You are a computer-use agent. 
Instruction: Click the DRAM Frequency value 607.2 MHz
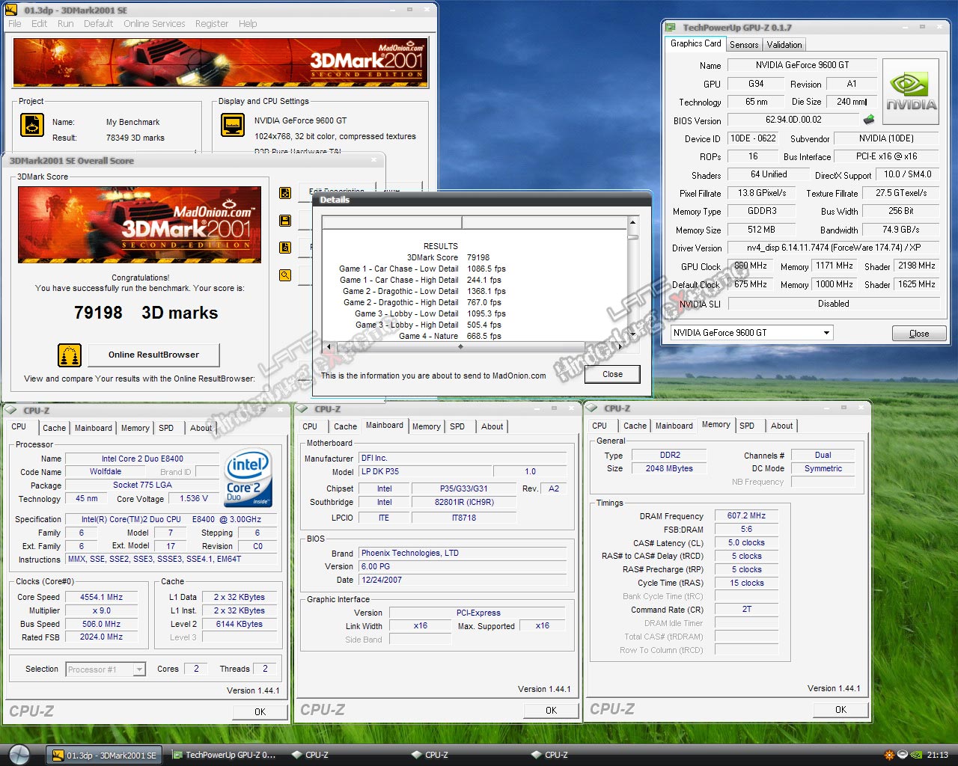[x=746, y=515]
